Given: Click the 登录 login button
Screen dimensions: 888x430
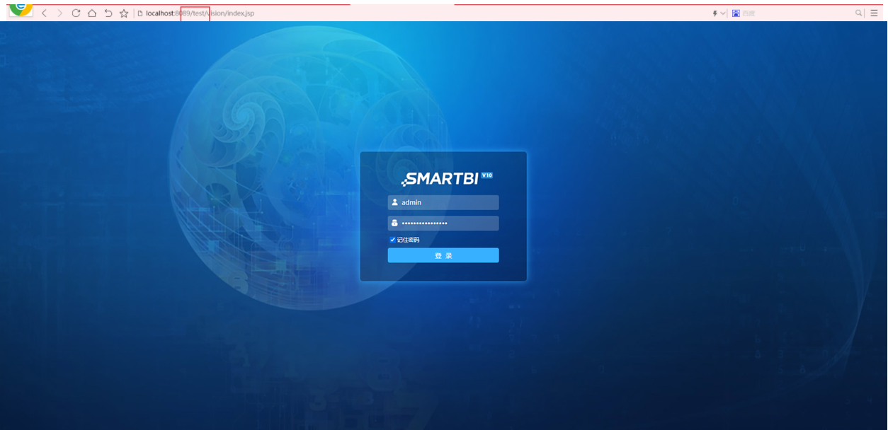Looking at the screenshot, I should click(443, 255).
